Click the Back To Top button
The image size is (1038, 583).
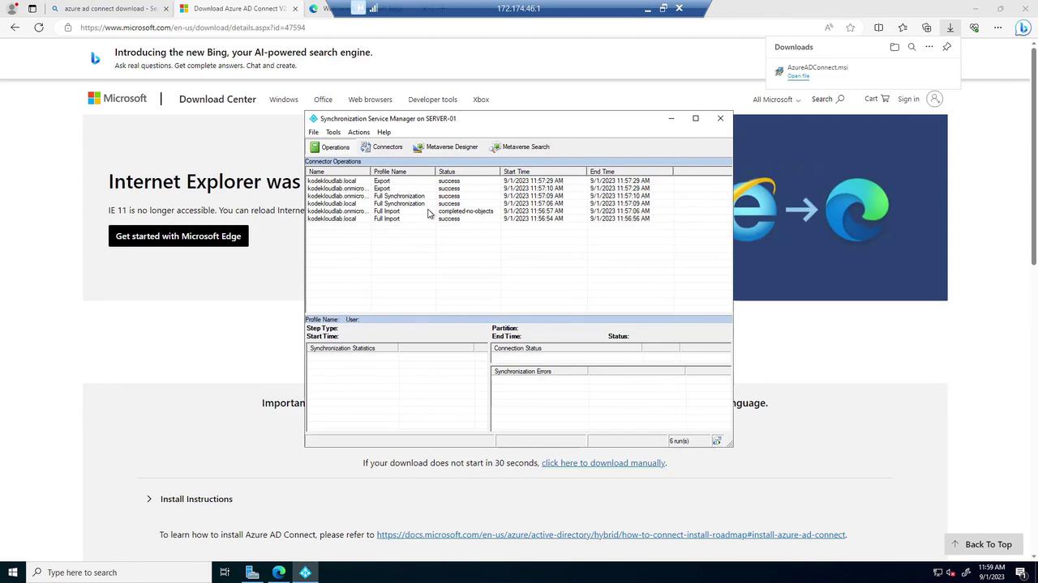tap(981, 544)
